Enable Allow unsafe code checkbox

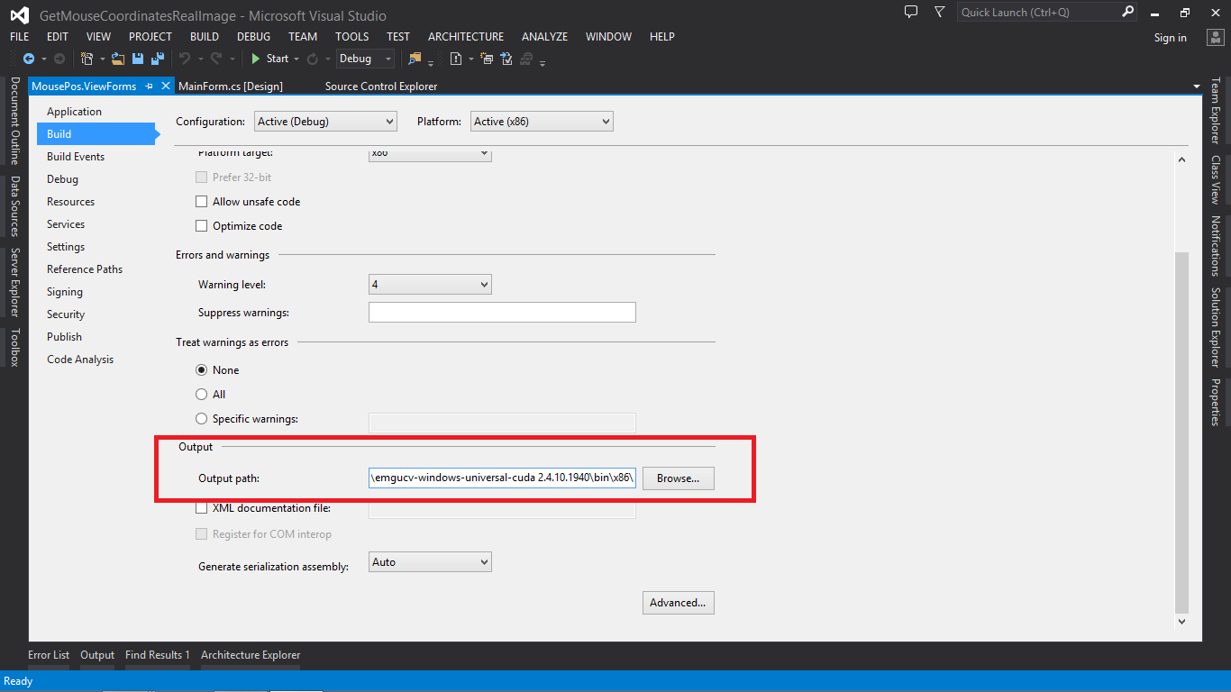coord(202,202)
